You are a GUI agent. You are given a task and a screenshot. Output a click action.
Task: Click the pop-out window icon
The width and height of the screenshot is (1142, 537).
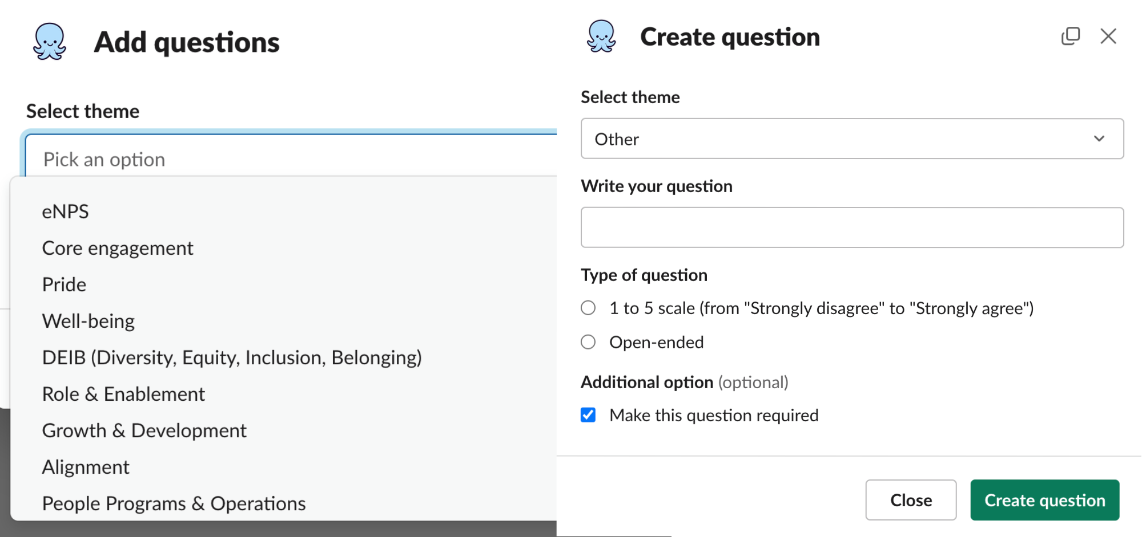click(x=1071, y=36)
